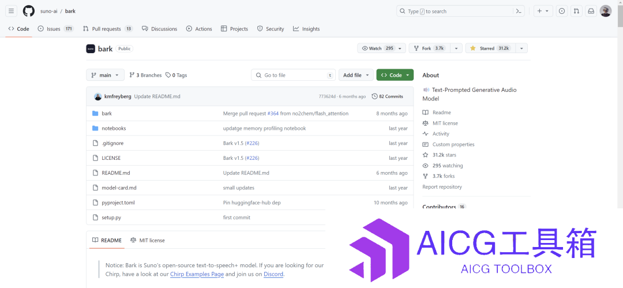Open the Security tab
This screenshot has height=288, width=623.
tap(271, 29)
